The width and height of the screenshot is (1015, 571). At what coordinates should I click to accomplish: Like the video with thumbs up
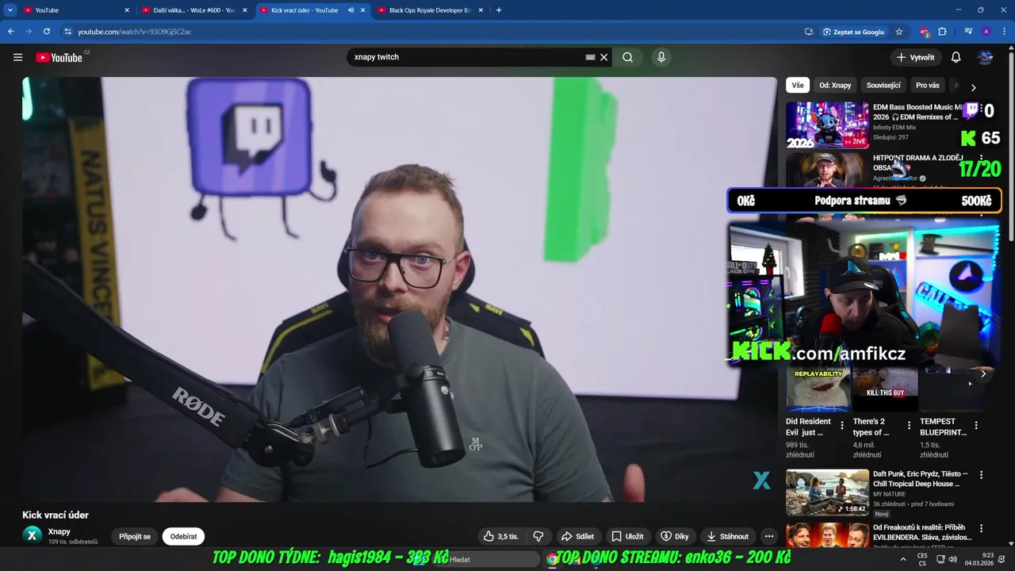point(501,537)
